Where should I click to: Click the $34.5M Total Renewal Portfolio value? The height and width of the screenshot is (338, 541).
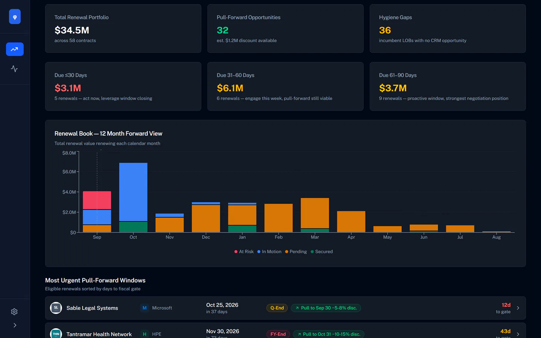click(72, 30)
